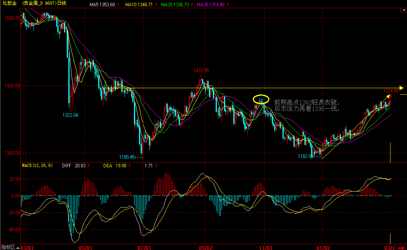The height and width of the screenshot is (250, 407).
Task: Click the red up arrow after MA5 value
Action: (x=118, y=4)
